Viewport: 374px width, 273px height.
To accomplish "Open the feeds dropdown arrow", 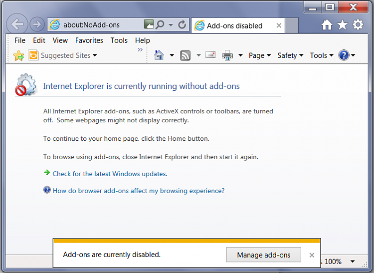I will click(198, 55).
